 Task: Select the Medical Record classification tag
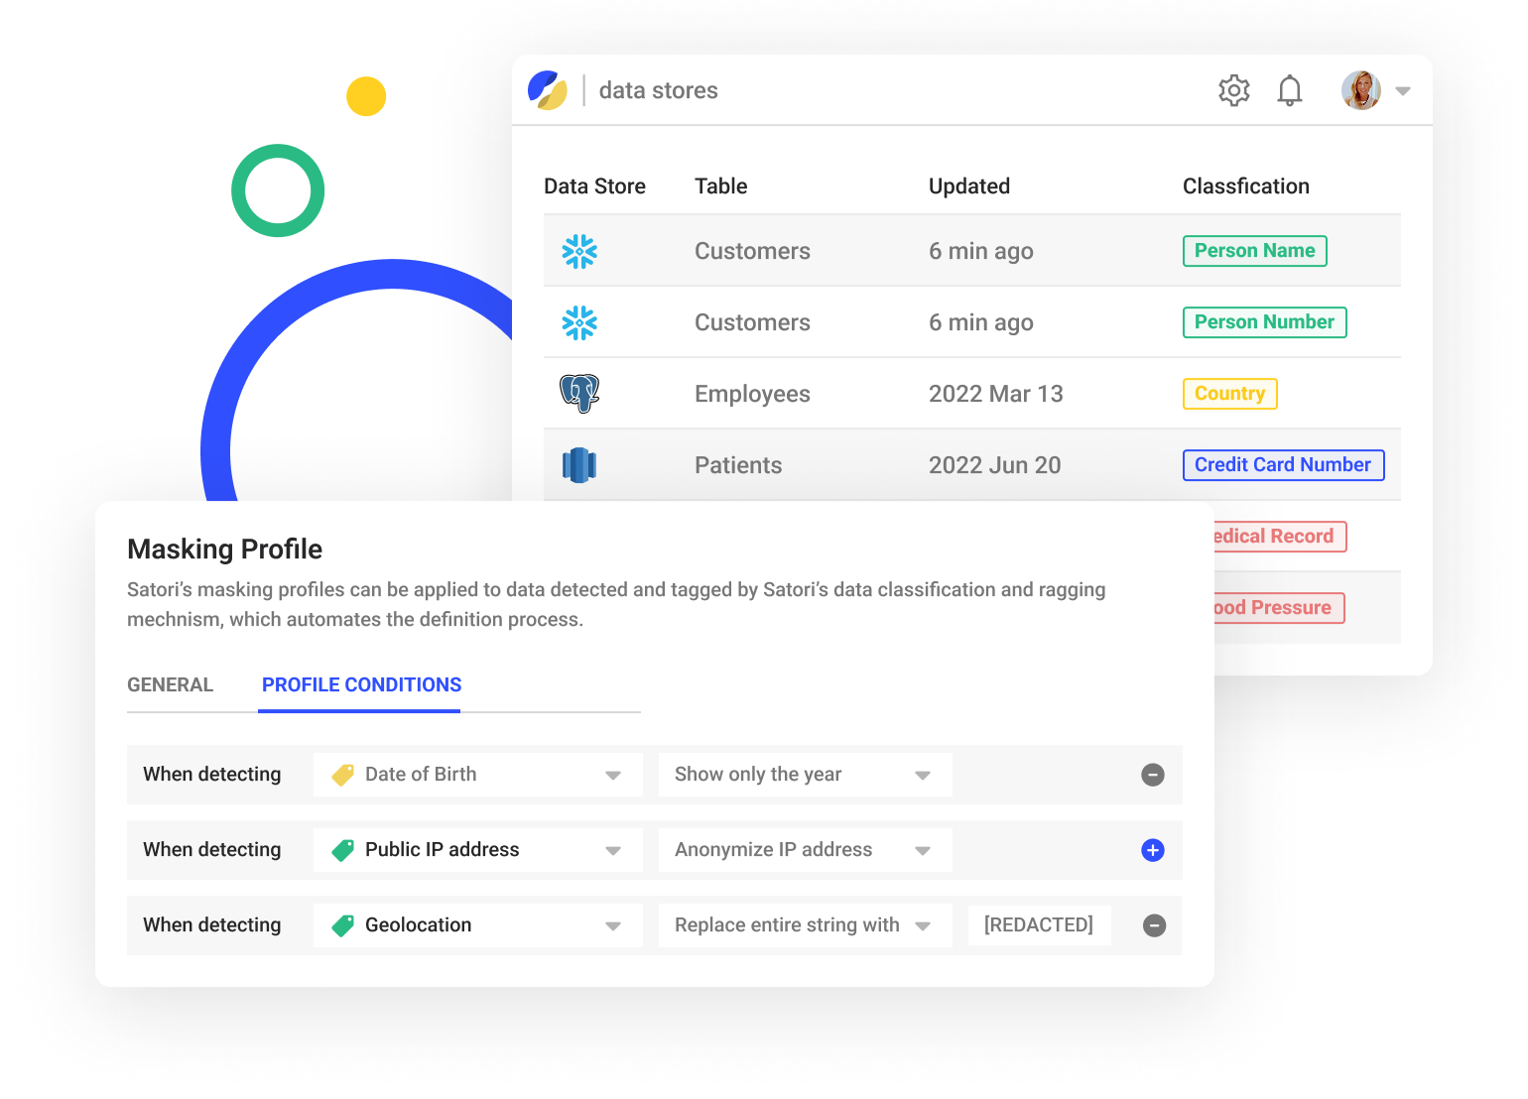coord(1280,537)
